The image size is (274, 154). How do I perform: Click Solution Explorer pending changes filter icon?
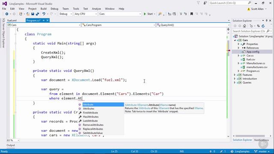(x=251, y=26)
